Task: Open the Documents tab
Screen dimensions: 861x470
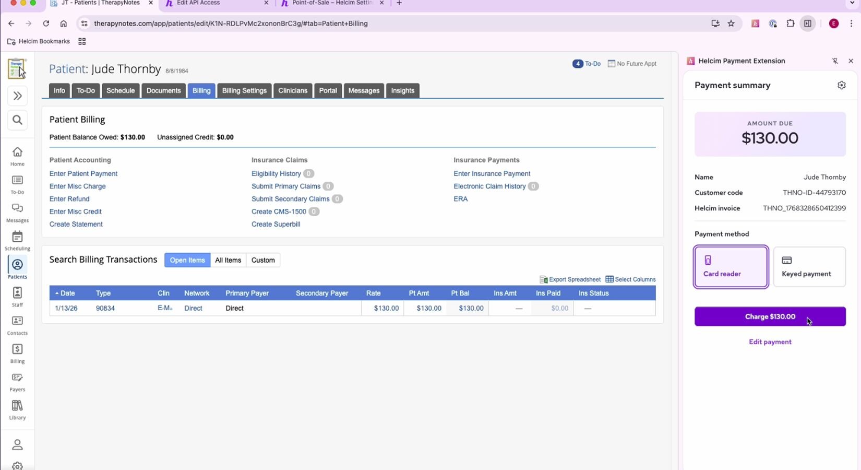Action: point(163,90)
